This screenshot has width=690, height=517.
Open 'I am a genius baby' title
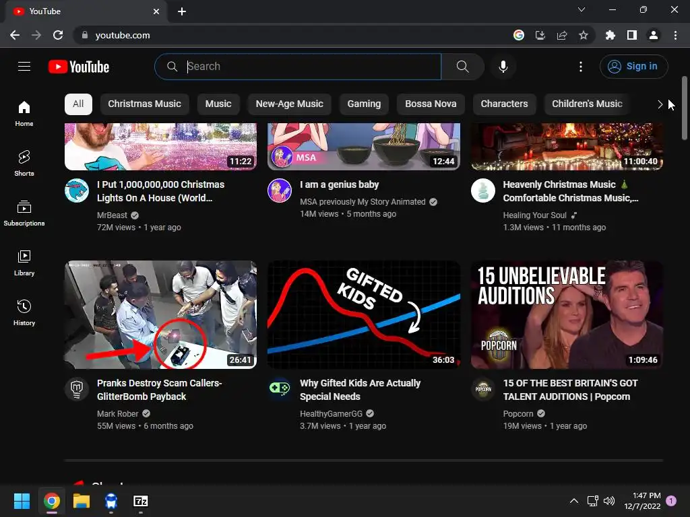point(340,184)
